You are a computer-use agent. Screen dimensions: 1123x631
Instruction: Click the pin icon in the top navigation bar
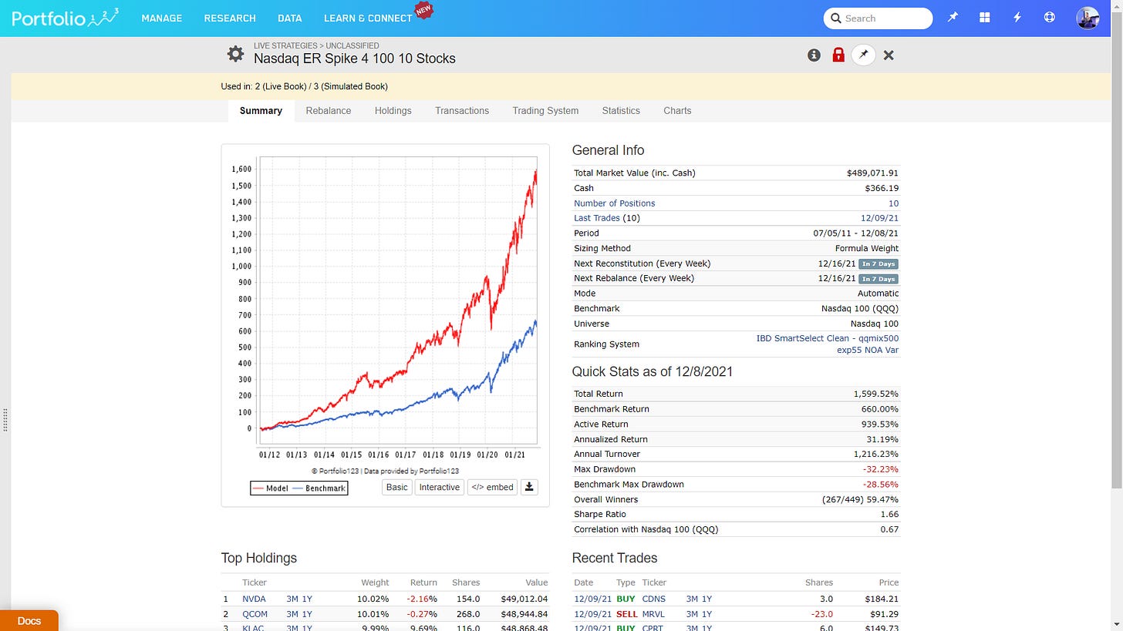[953, 18]
